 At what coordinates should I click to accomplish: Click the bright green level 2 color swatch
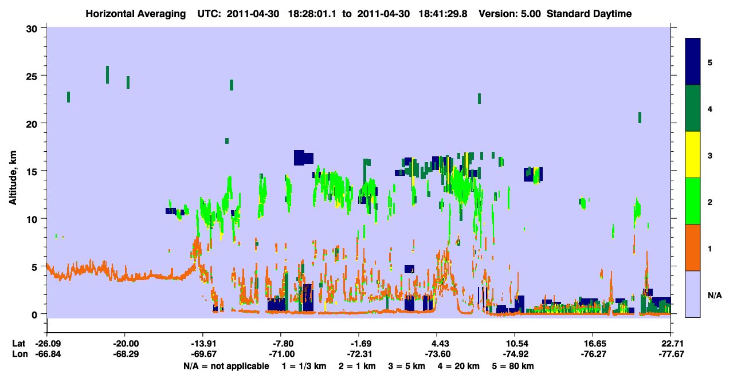click(693, 200)
